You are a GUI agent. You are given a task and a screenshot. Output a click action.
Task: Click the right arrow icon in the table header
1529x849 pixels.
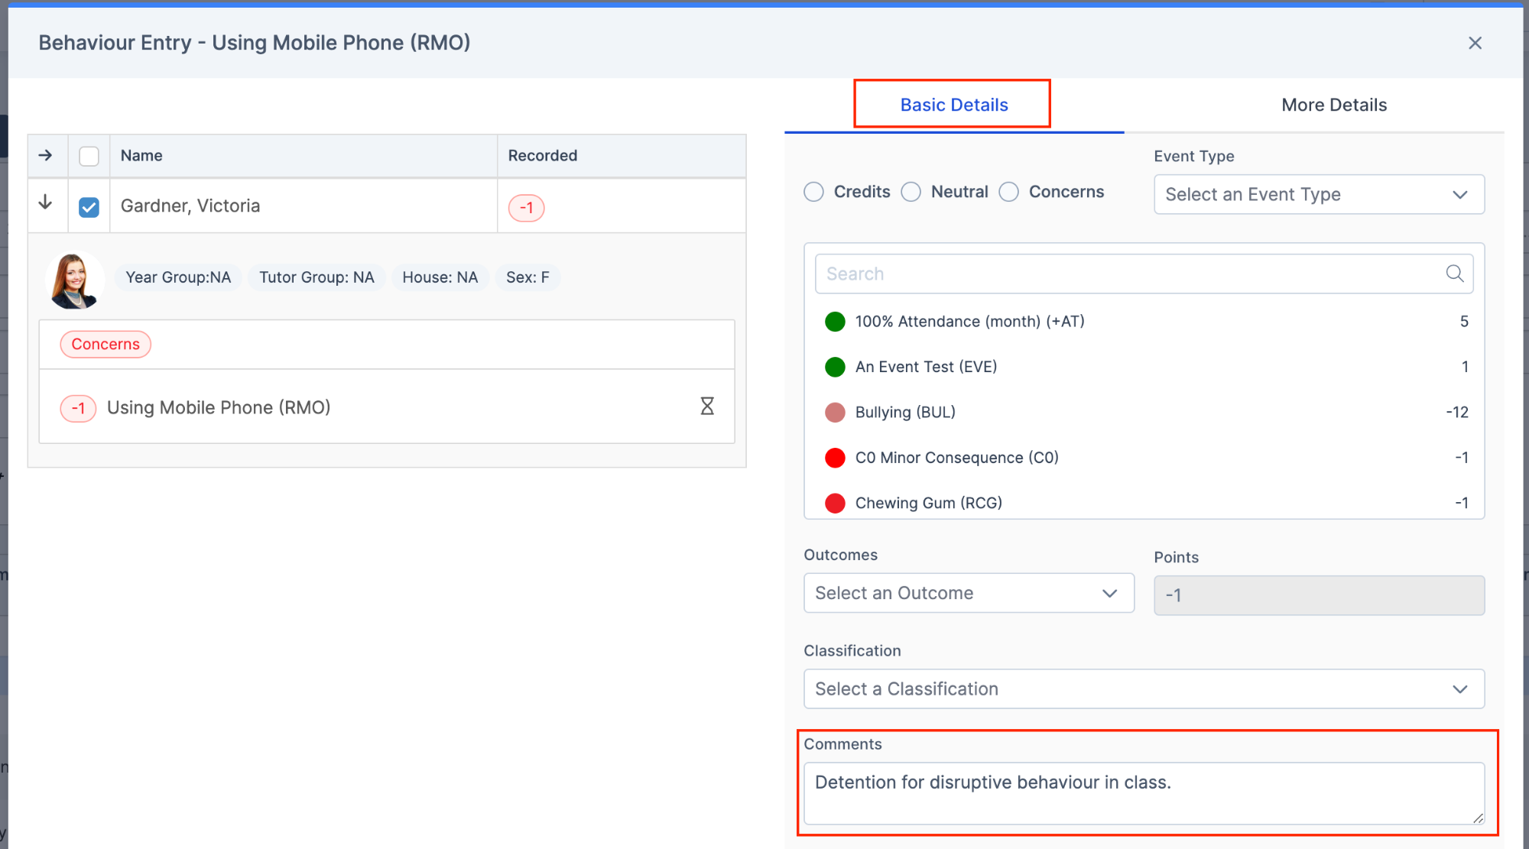(x=47, y=155)
